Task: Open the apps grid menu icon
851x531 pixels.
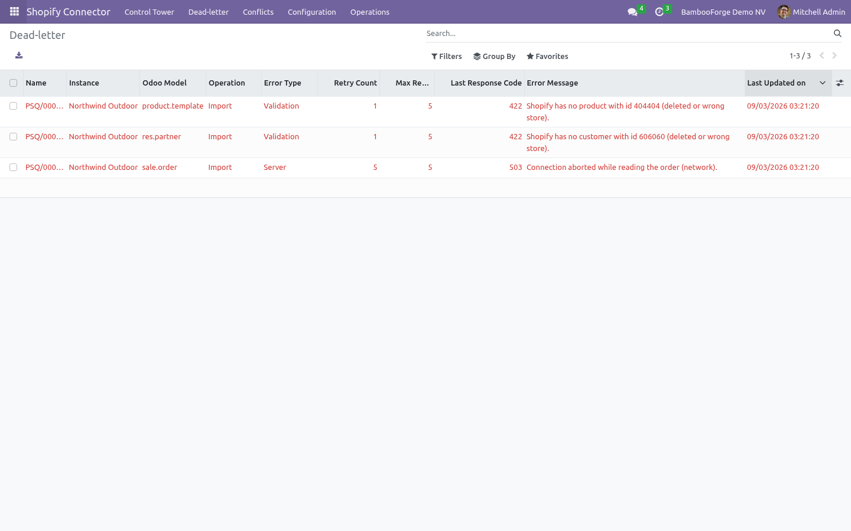Action: [14, 12]
